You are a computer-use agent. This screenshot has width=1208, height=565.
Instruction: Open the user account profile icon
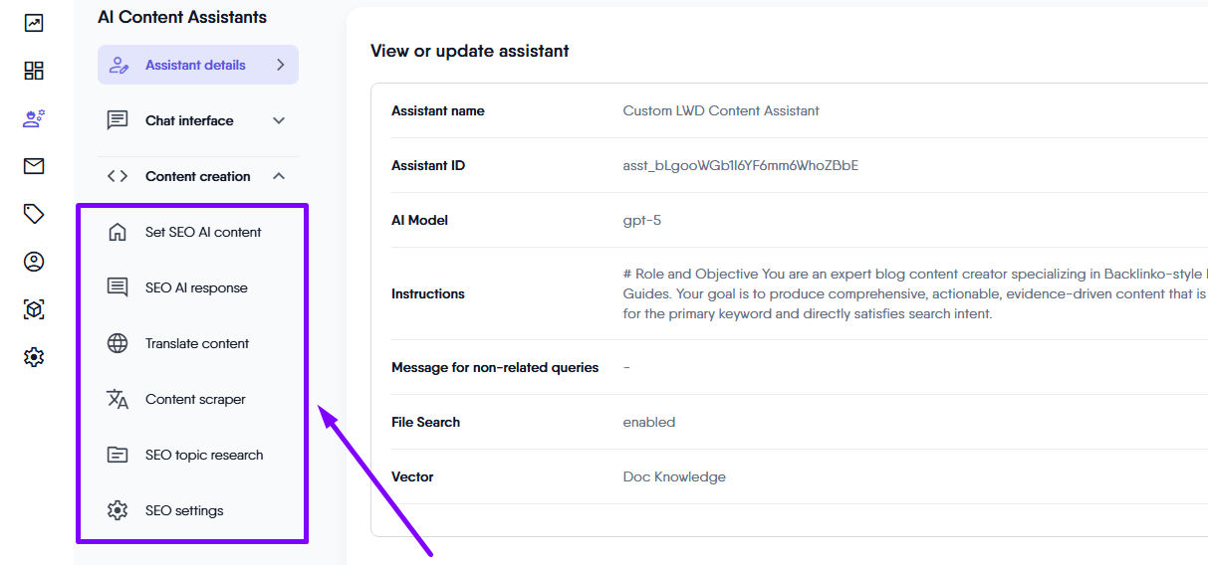tap(34, 262)
